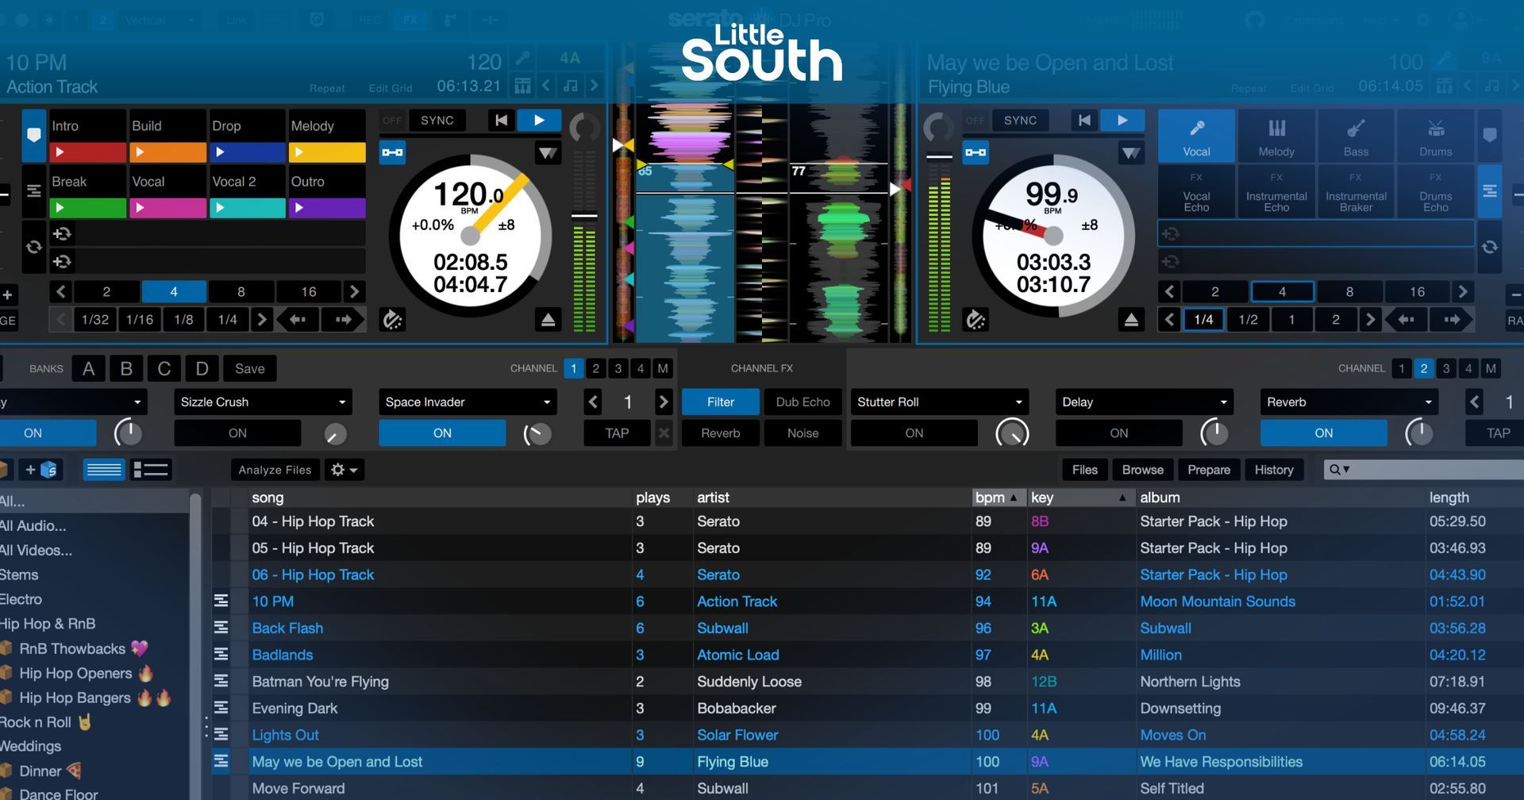Open the library gear settings dropdown
The image size is (1524, 800).
coord(344,470)
